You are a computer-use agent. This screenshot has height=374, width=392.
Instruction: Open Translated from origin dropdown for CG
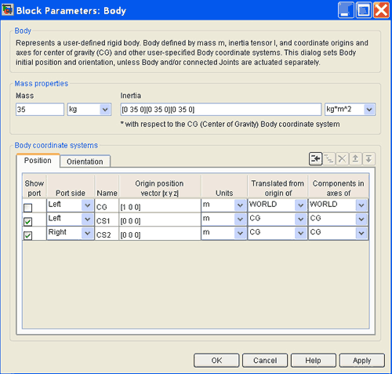click(x=301, y=205)
